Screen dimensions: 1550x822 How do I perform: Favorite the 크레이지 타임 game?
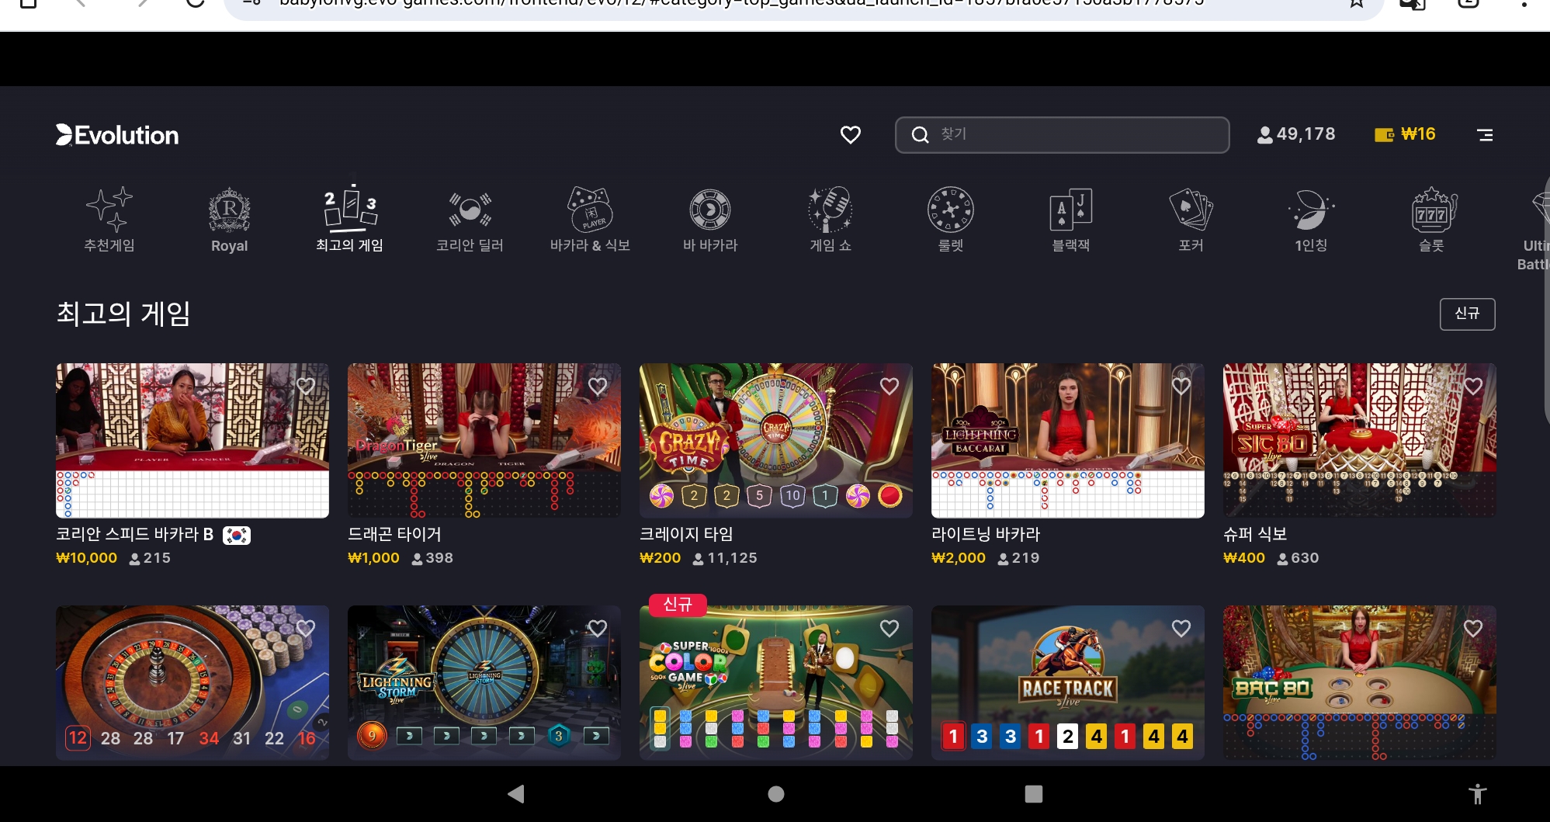coord(889,386)
